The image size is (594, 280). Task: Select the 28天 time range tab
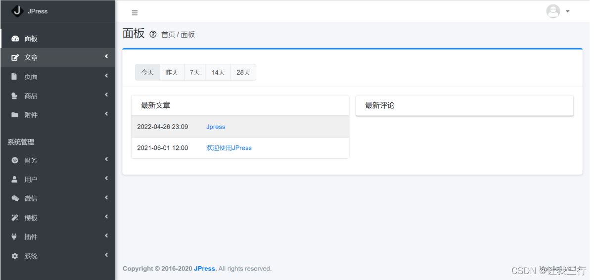pyautogui.click(x=243, y=72)
